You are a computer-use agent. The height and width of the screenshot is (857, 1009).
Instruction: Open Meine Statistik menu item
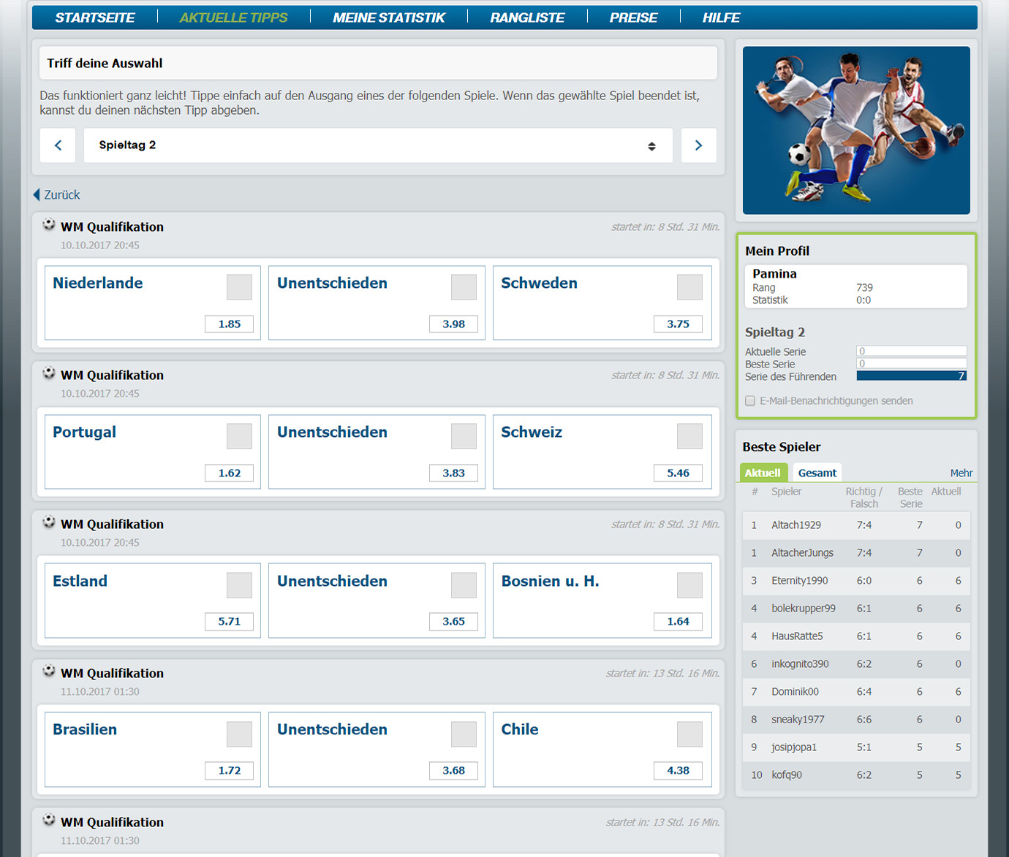click(x=389, y=18)
